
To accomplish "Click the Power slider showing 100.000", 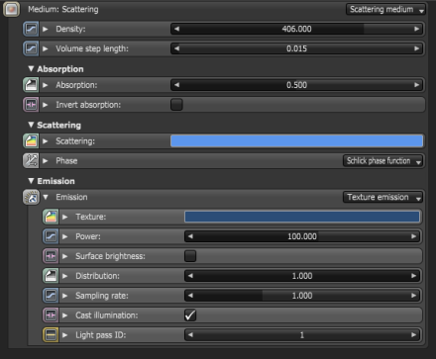I will point(302,236).
